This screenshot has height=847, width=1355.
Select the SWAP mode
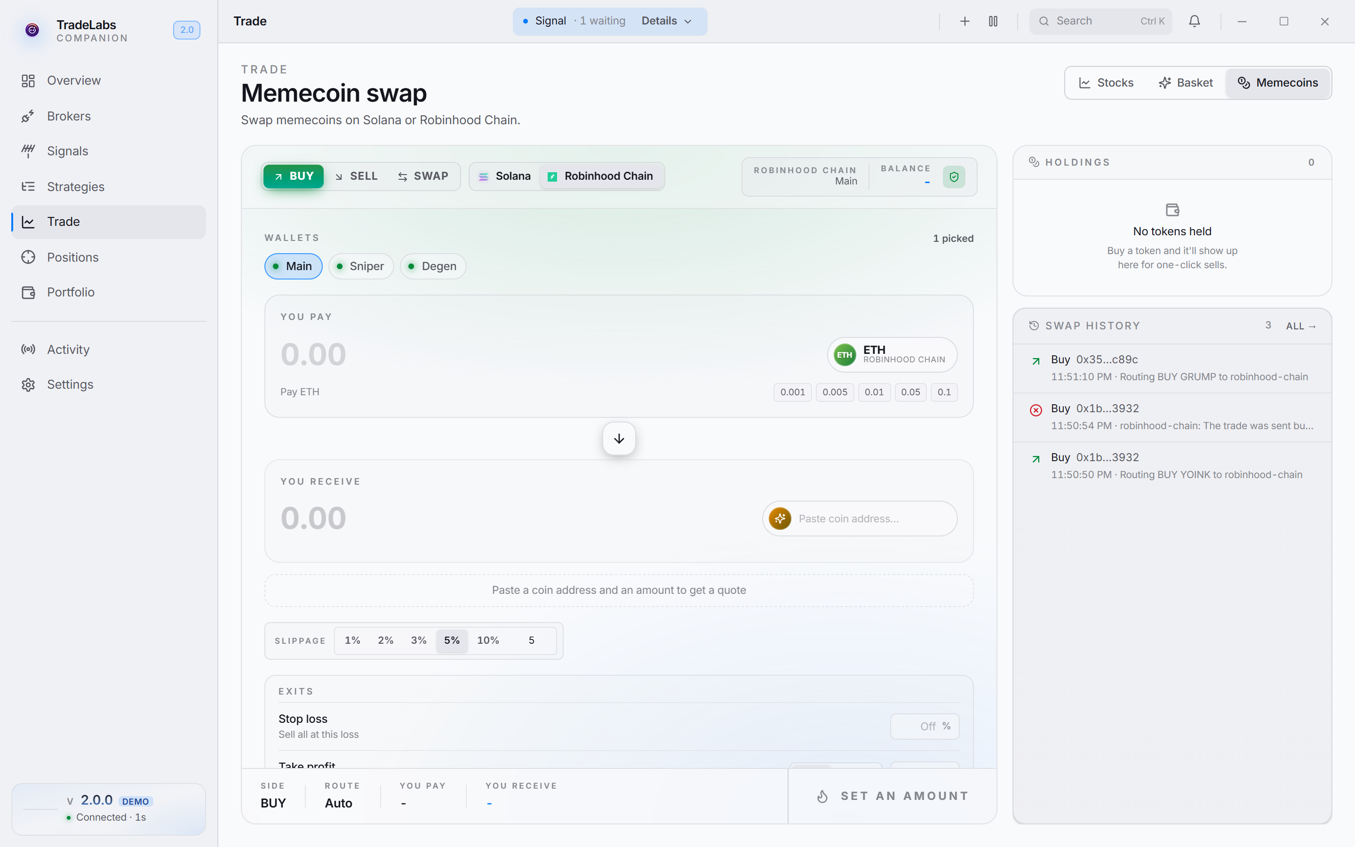[x=423, y=176]
